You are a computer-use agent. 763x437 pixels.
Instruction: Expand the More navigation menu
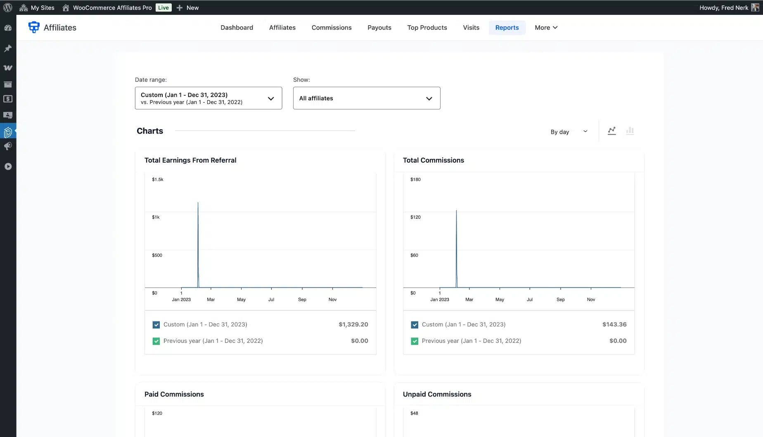point(546,28)
